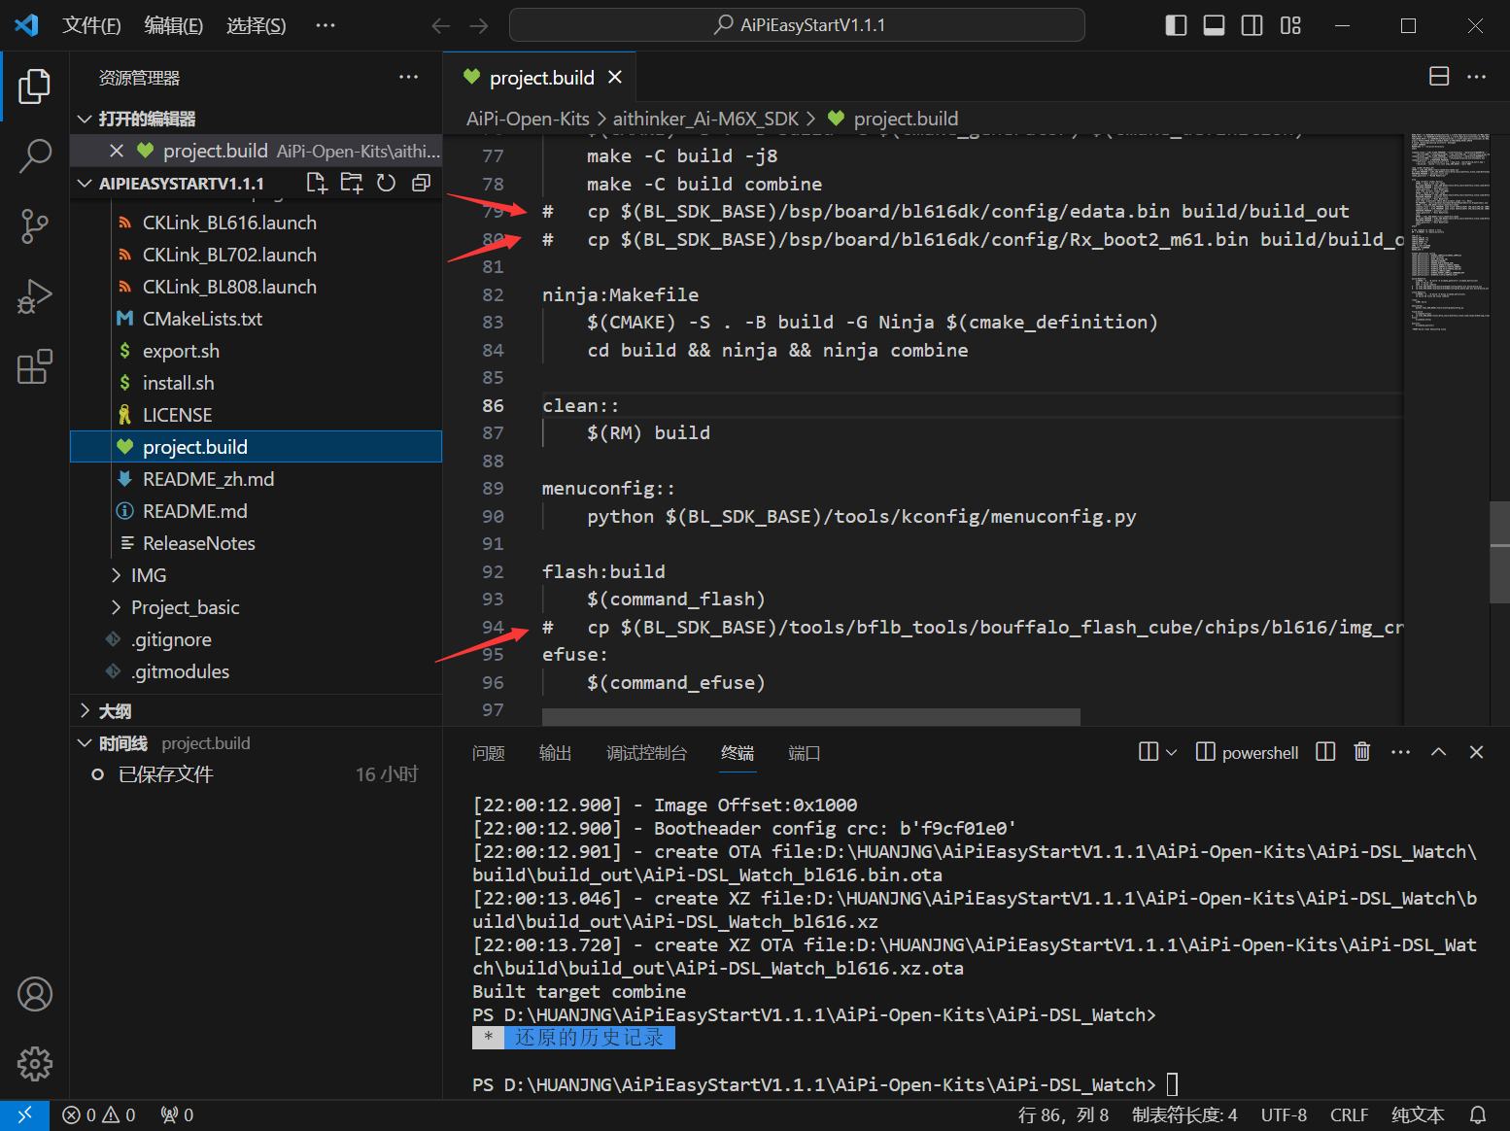This screenshot has height=1131, width=1510.
Task: Open the remote window indicator
Action: click(24, 1114)
